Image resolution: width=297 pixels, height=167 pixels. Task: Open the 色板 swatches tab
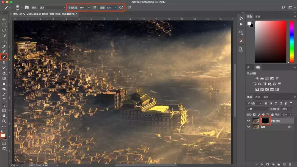pyautogui.click(x=257, y=16)
